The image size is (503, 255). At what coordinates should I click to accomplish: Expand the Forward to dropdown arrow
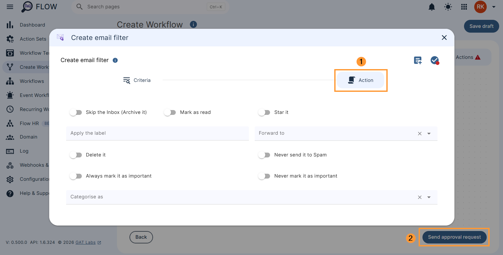pos(429,133)
